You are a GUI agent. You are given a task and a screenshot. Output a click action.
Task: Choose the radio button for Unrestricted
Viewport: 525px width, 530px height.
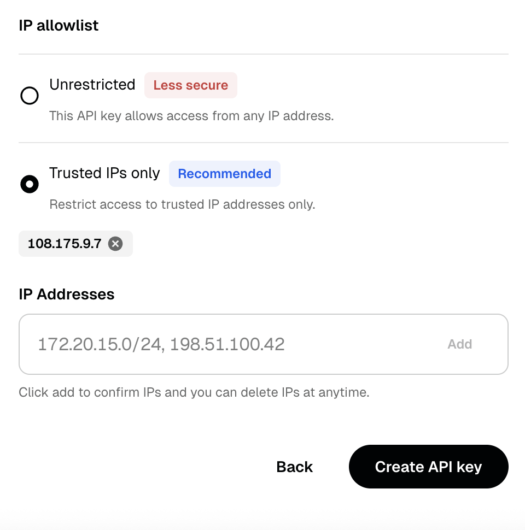[30, 96]
